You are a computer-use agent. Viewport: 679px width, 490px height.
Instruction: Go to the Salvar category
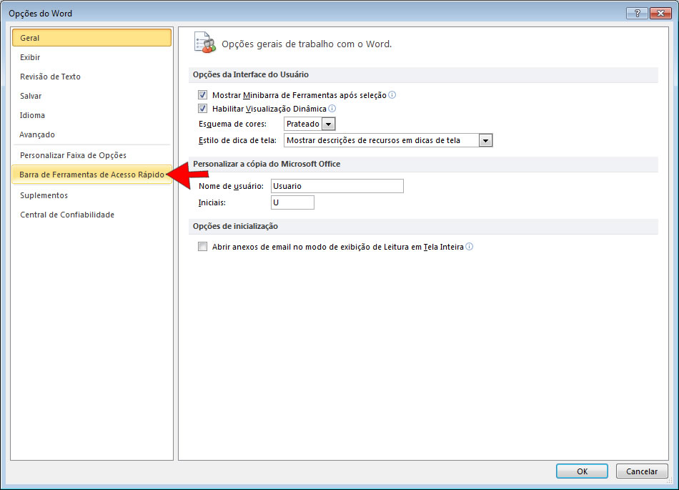[x=91, y=96]
